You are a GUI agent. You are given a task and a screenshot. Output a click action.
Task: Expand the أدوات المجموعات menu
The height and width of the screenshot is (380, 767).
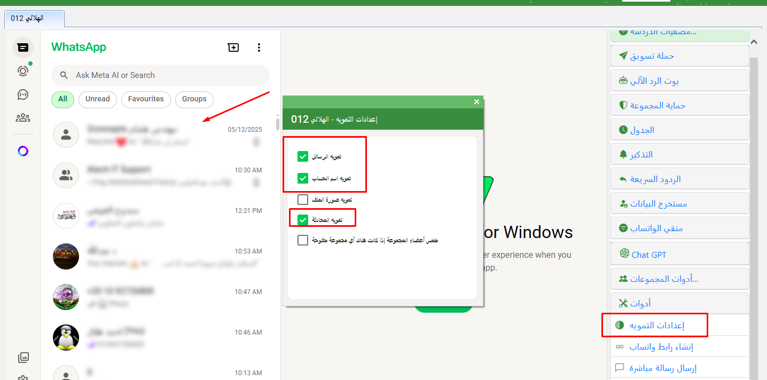tap(679, 279)
